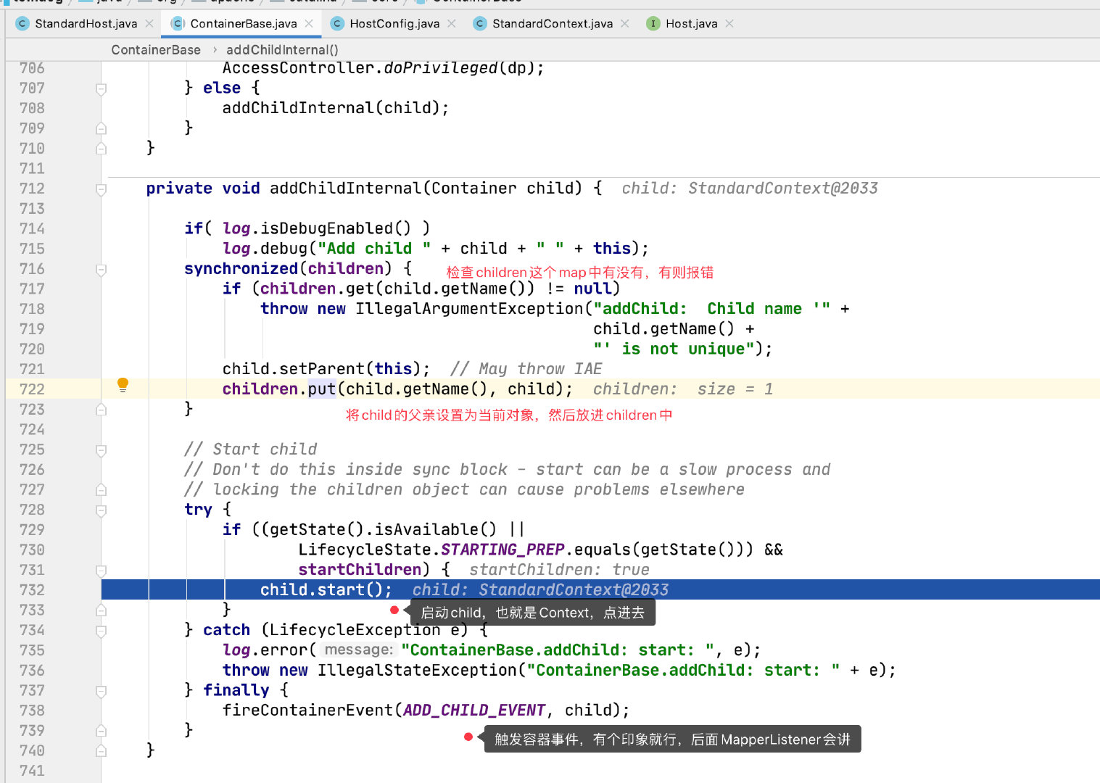Click comment fold end marker at line 727

102,490
